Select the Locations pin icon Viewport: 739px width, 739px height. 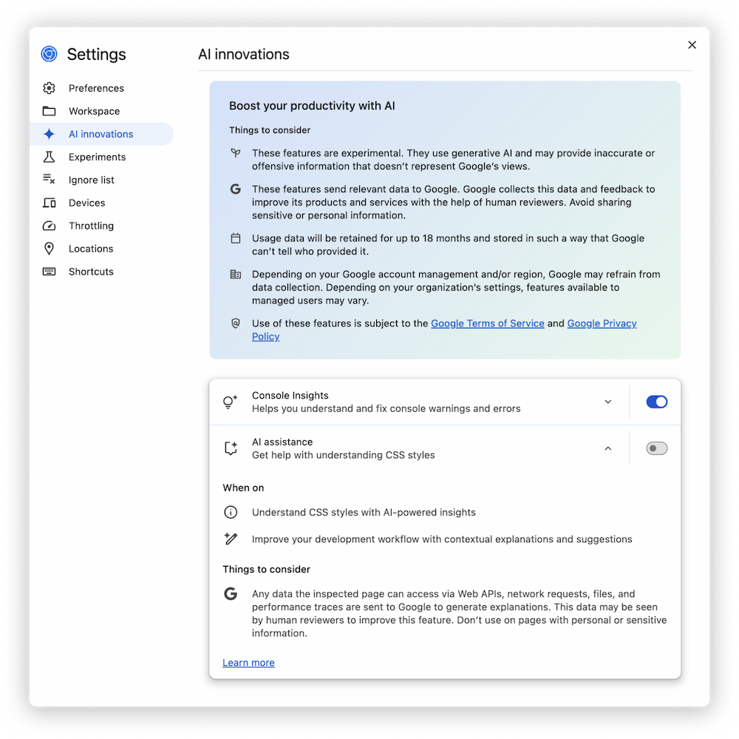pyautogui.click(x=49, y=249)
